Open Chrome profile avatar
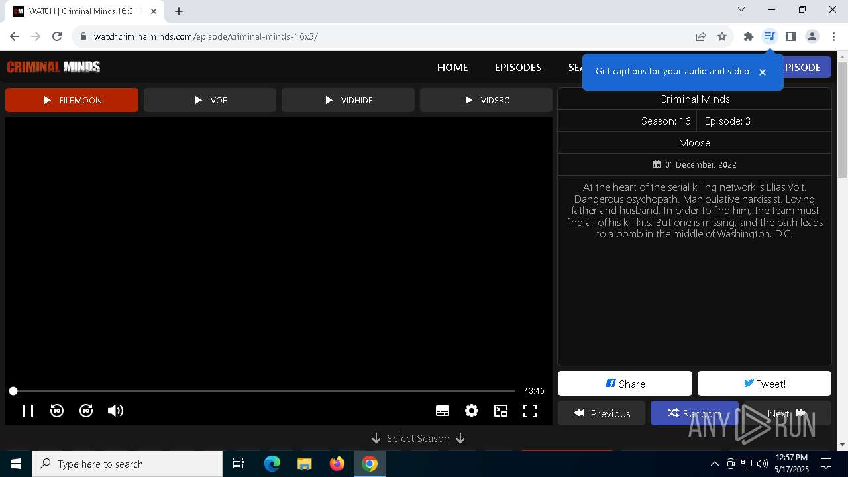The image size is (848, 477). 812,36
